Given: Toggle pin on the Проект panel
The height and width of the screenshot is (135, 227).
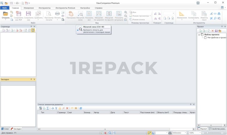Looking at the screenshot, I should pyautogui.click(x=222, y=27).
